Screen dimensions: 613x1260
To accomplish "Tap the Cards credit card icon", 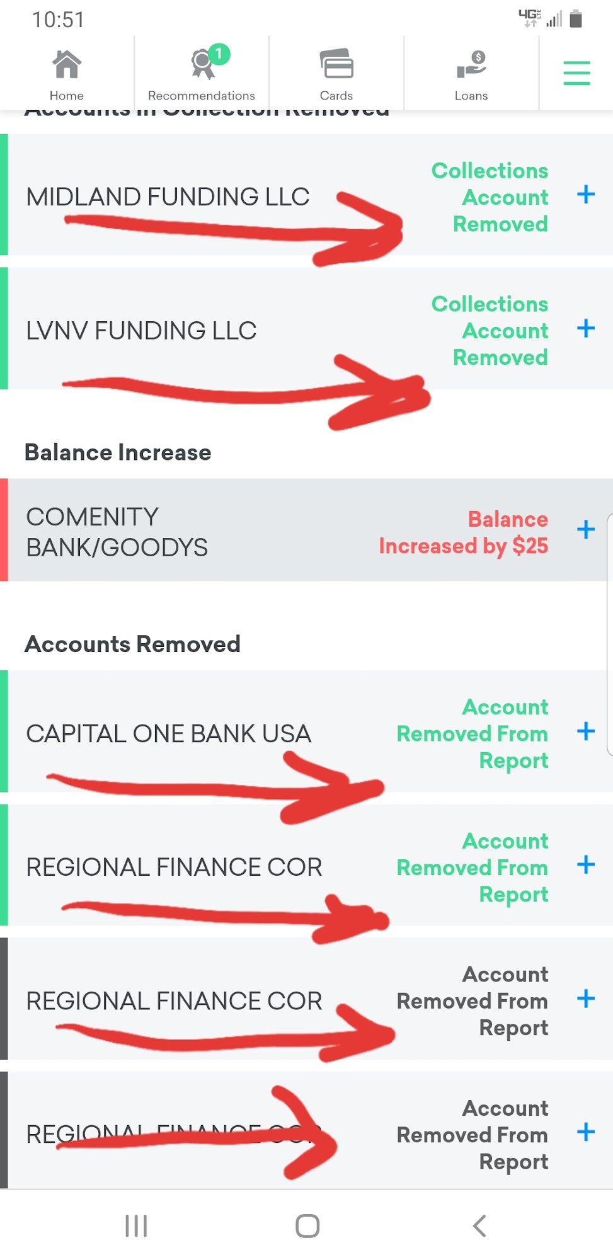I will 336,64.
